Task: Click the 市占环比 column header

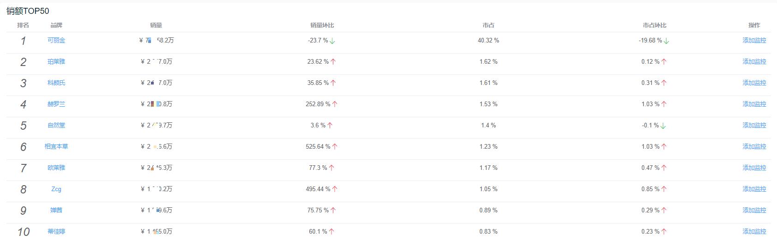Action: pos(655,25)
